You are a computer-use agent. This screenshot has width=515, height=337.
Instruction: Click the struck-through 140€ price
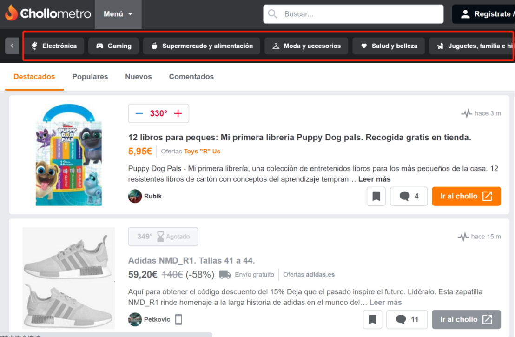tap(172, 275)
